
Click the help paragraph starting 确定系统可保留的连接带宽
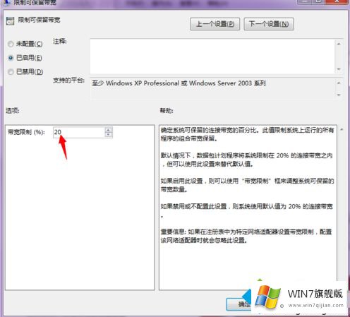(x=248, y=134)
